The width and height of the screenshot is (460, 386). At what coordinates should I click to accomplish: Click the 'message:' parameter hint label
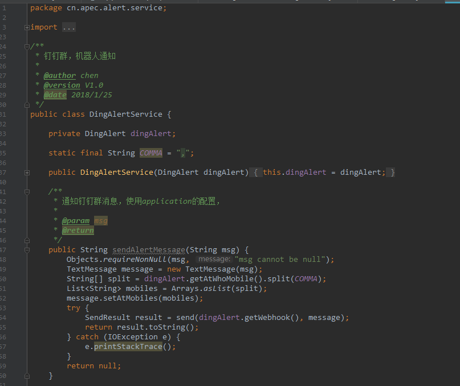214,259
